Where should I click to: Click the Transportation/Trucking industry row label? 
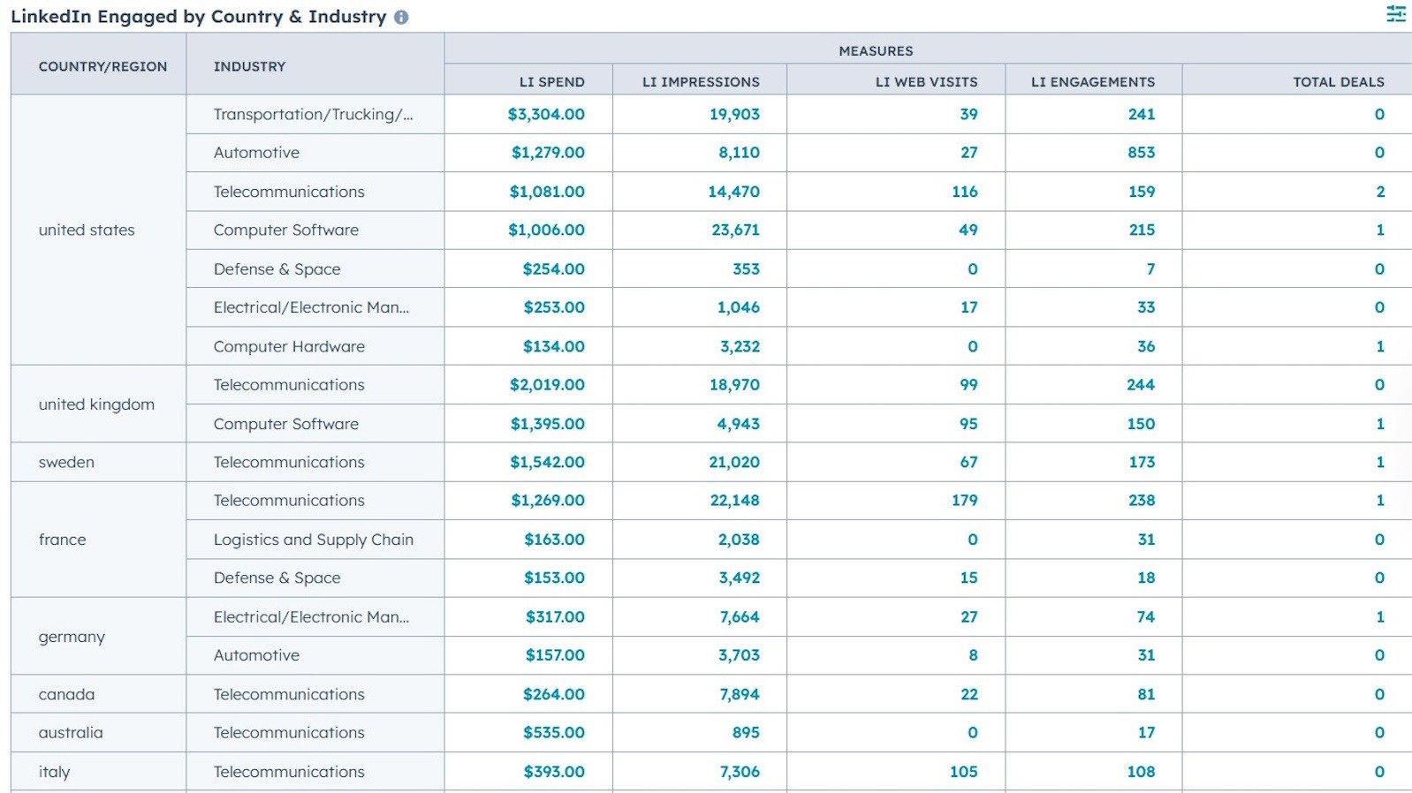click(x=313, y=114)
